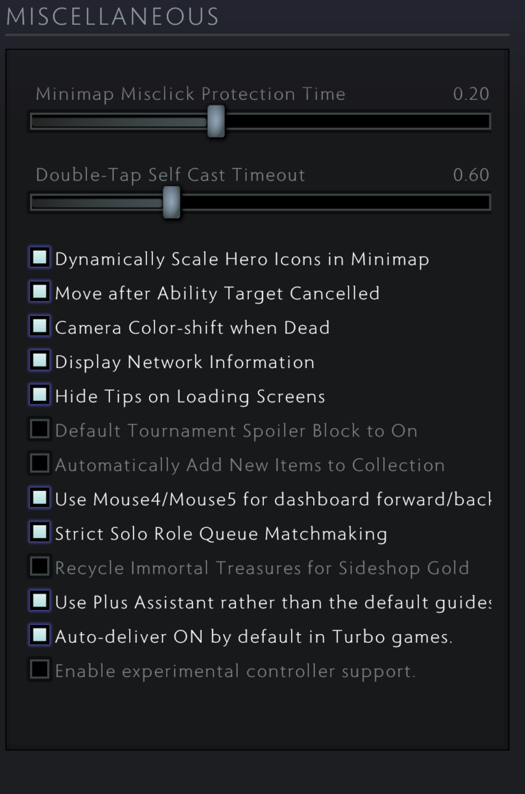Viewport: 525px width, 794px height.
Task: Click the Minimap Misclick Protection Time slider handle
Action: 216,120
